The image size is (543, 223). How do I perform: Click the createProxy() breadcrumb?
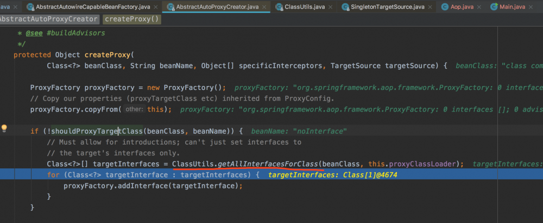pyautogui.click(x=132, y=19)
